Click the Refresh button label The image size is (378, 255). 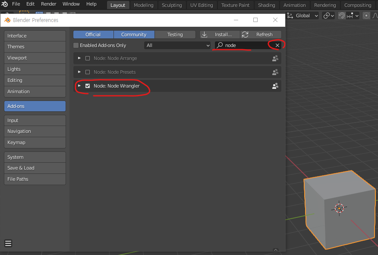(x=264, y=35)
